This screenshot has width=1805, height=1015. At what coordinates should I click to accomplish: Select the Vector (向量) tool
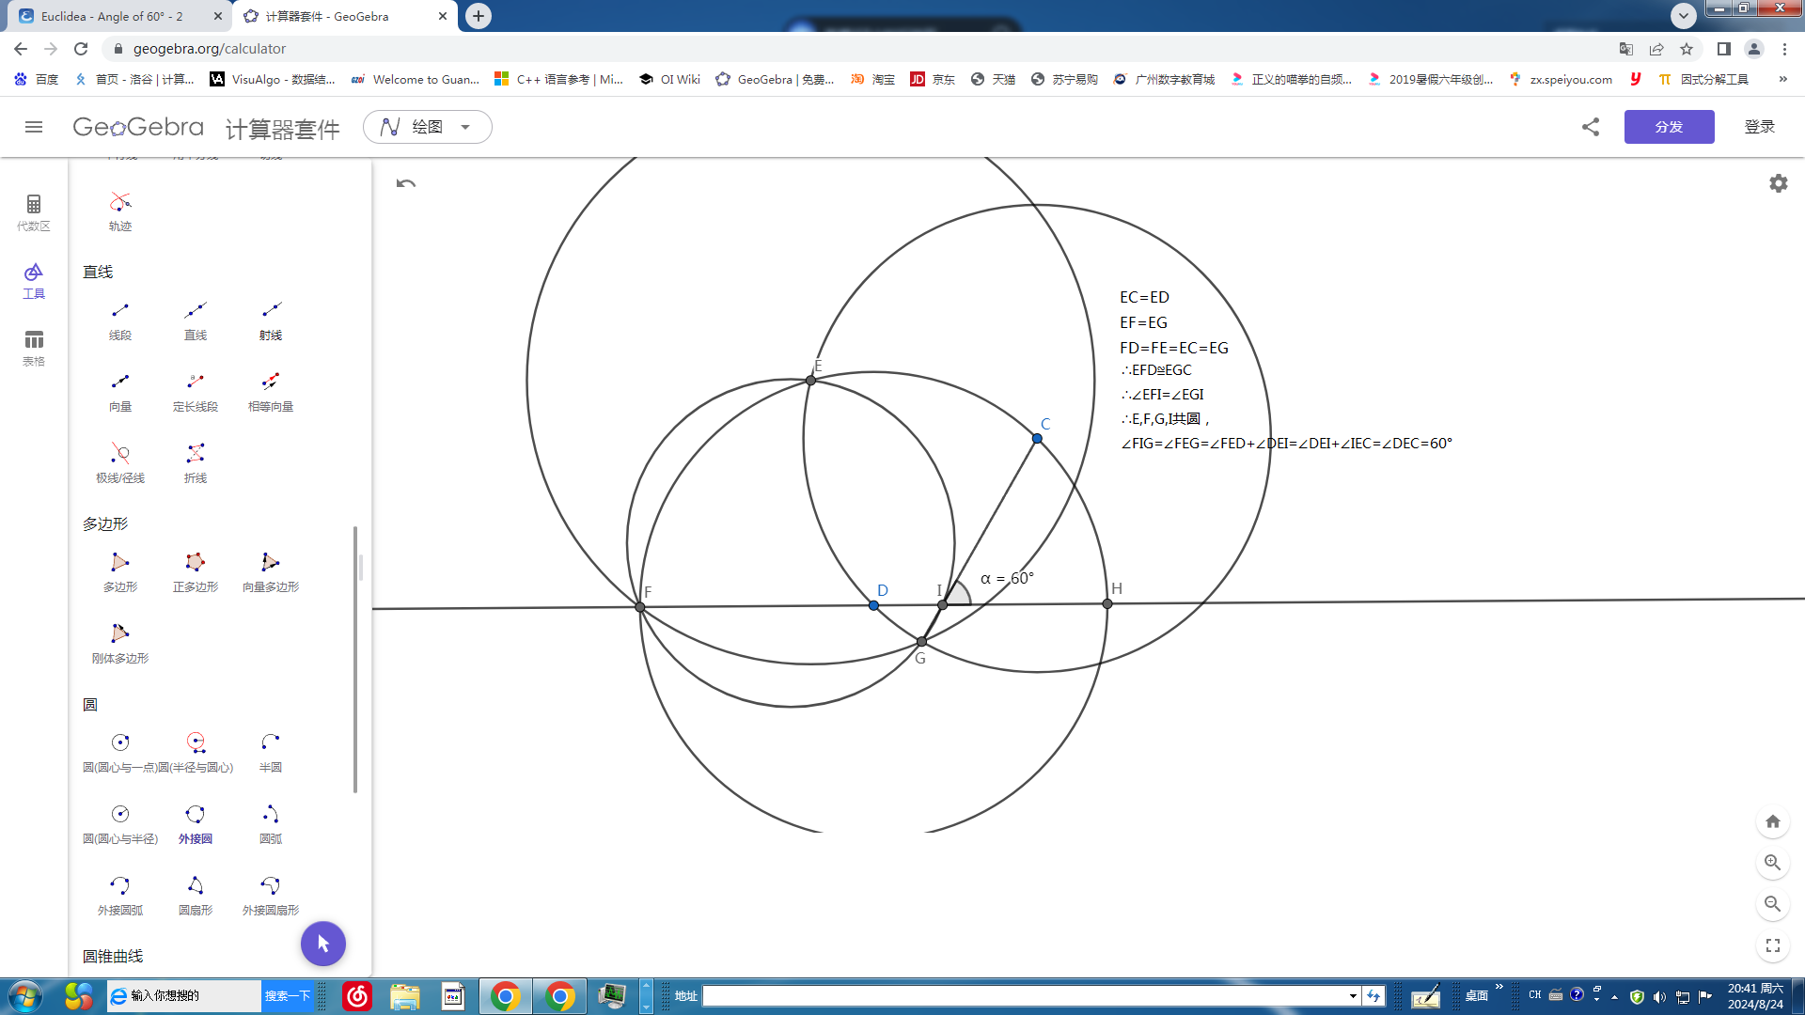(x=120, y=391)
